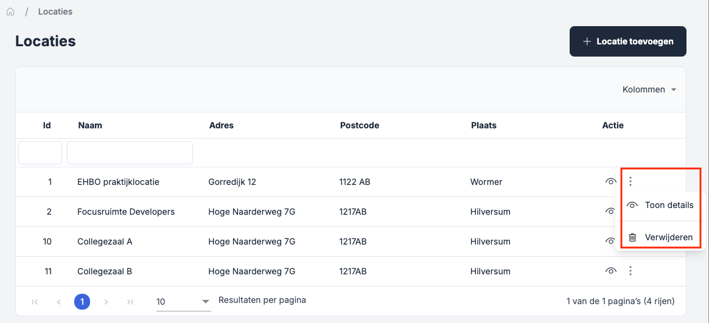Open three-dot menu for EHBO praktijklocatie row
Screen dimensions: 709x323
coord(630,181)
